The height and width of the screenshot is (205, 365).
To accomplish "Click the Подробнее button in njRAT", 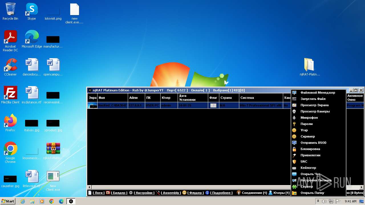I will pos(219,193).
